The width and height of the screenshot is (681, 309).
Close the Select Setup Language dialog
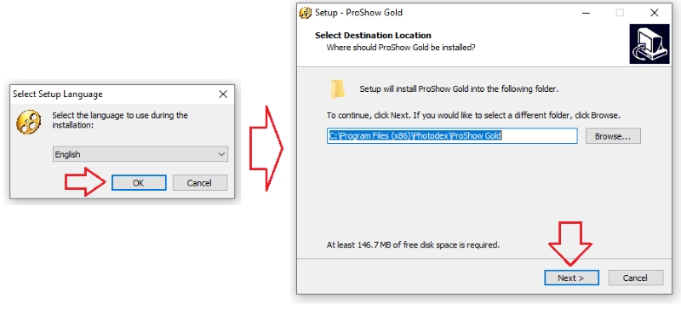pos(223,94)
